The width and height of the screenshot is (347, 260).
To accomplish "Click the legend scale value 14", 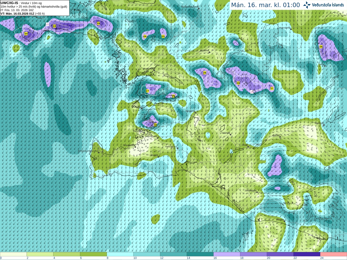I will tap(188, 258).
